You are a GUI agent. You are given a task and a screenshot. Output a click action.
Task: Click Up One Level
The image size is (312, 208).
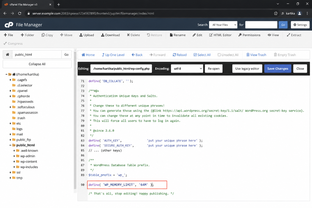[x=113, y=55]
